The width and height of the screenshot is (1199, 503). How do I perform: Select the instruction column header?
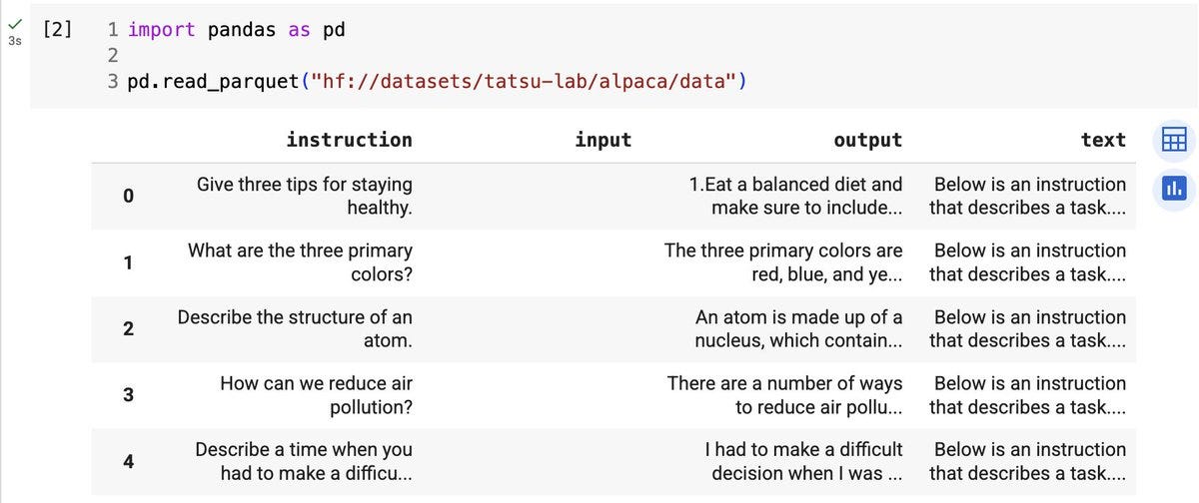coord(349,140)
